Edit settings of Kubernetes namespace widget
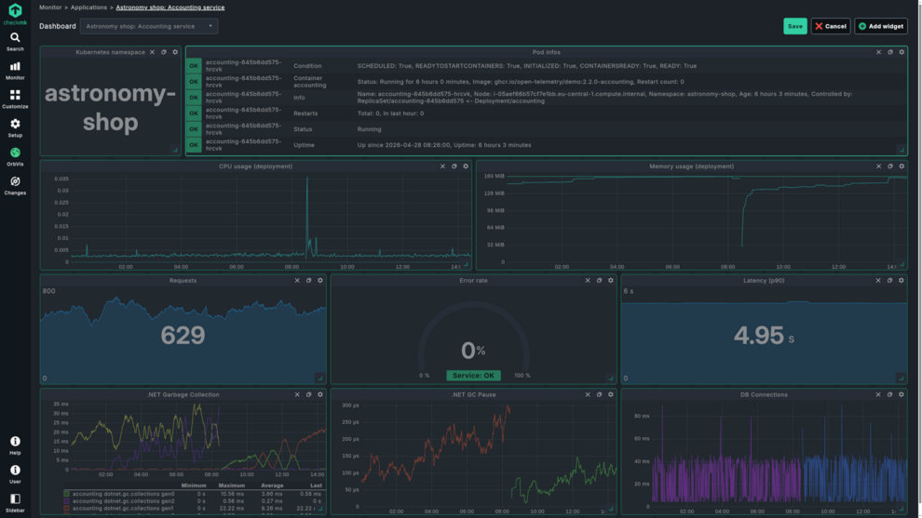This screenshot has height=518, width=922. pos(175,52)
